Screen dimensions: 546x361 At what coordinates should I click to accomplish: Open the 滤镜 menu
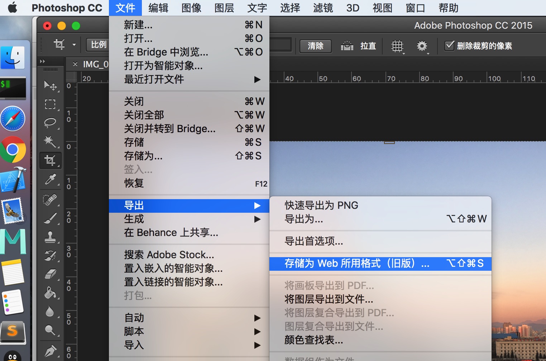[323, 8]
